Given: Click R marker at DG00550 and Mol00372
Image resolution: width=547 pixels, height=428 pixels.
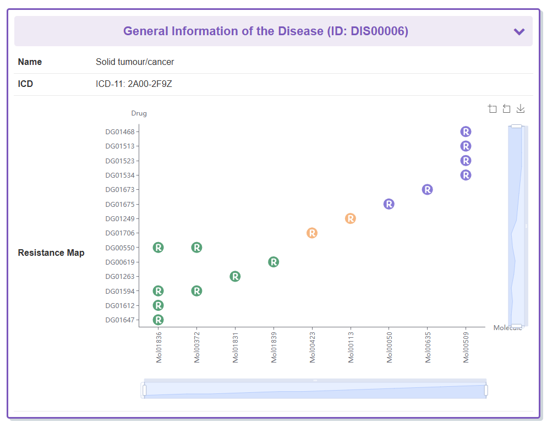Looking at the screenshot, I should (x=196, y=248).
